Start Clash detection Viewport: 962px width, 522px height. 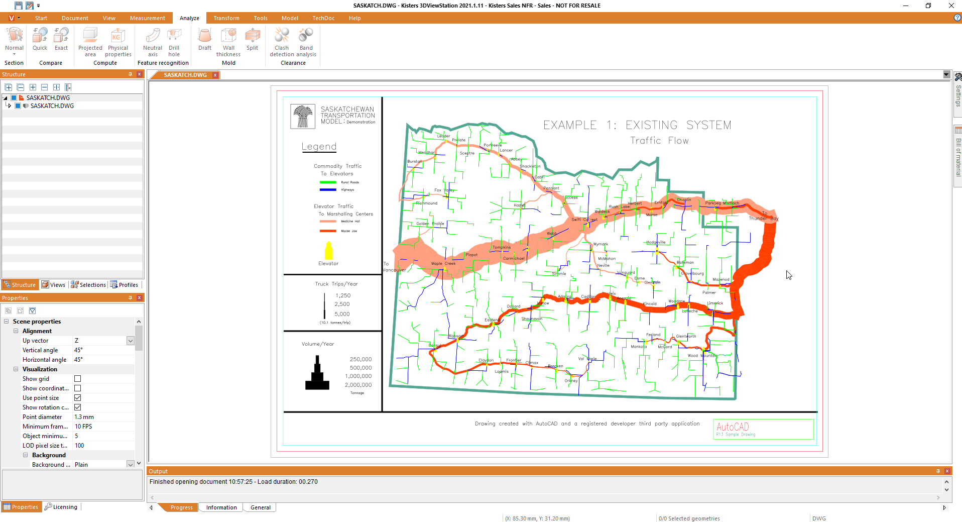[282, 43]
